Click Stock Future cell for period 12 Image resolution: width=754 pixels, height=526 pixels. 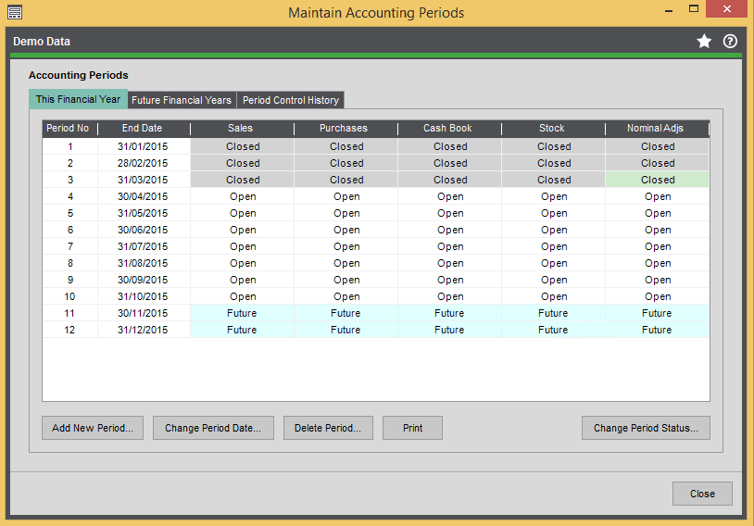554,330
